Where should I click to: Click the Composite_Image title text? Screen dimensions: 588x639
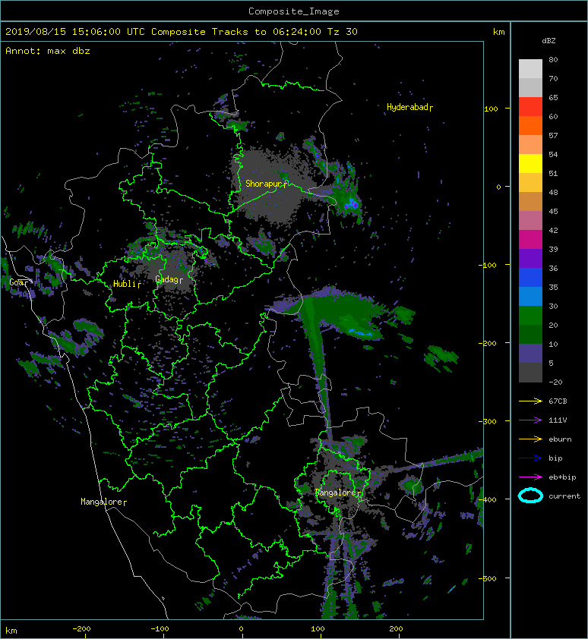[294, 11]
